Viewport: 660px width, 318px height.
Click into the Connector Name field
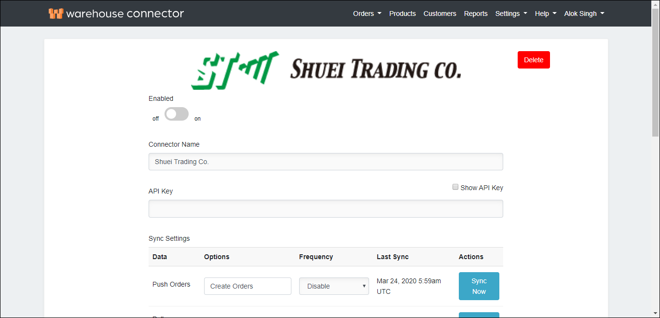[x=326, y=162]
